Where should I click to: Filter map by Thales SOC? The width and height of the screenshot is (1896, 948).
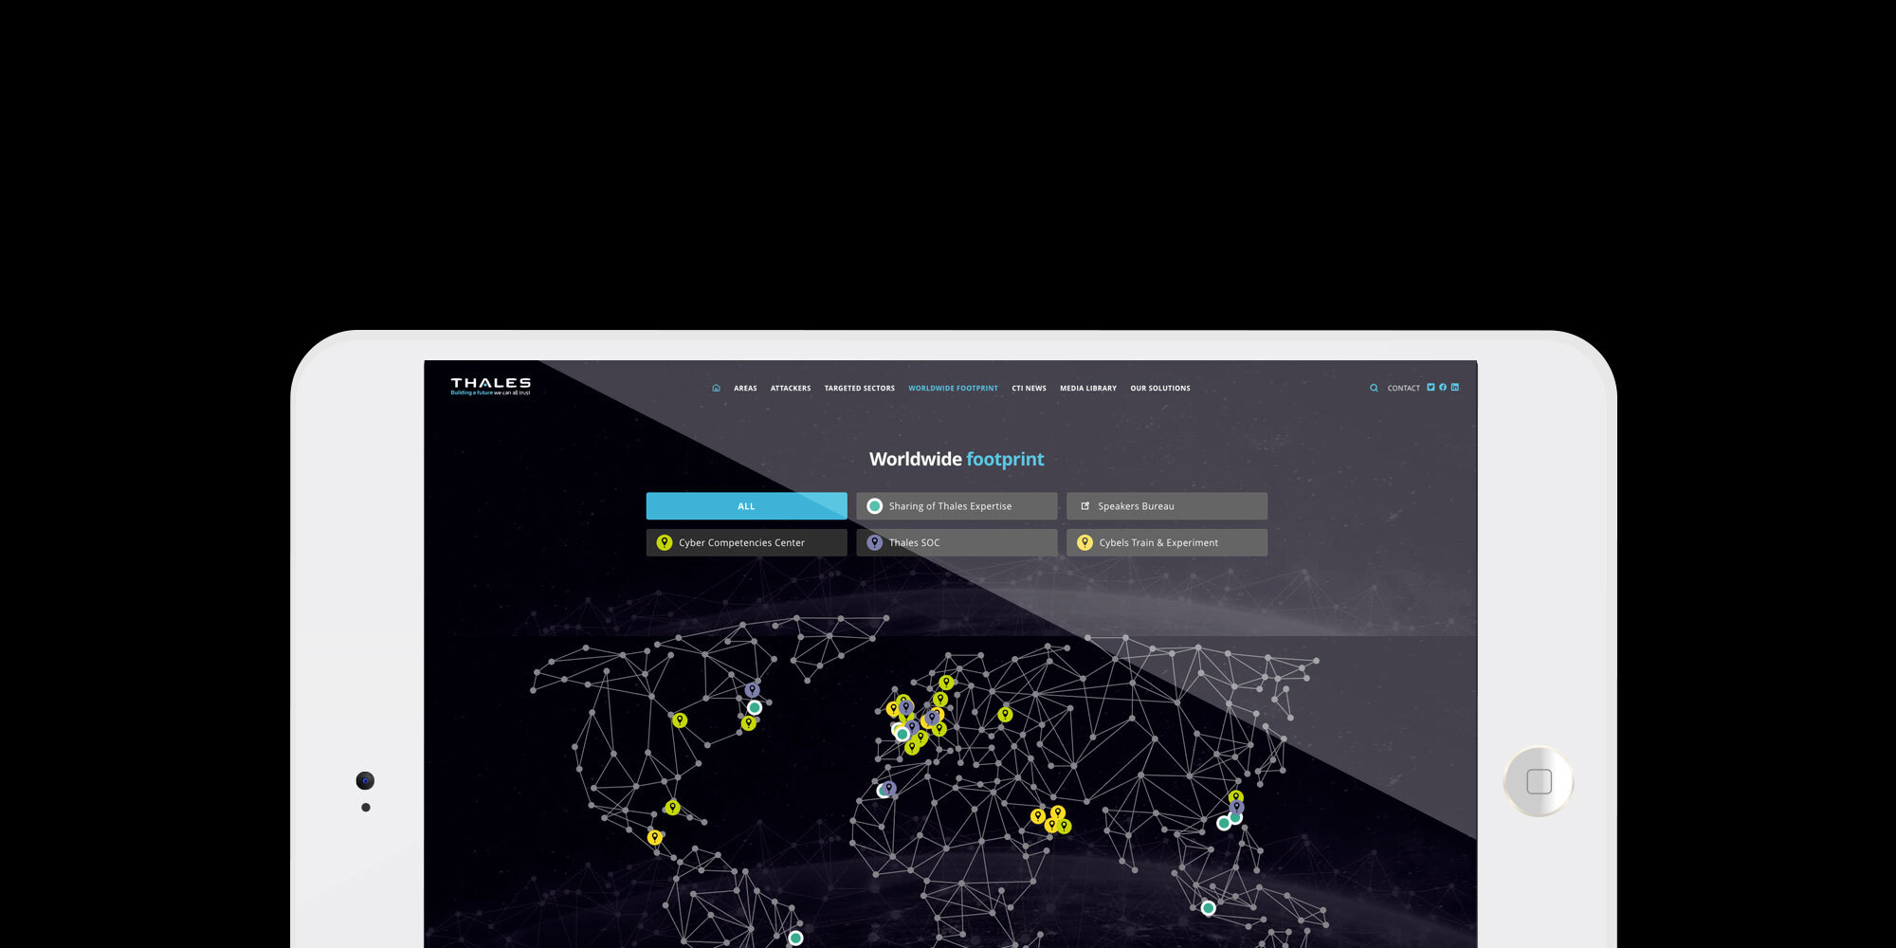(x=957, y=543)
